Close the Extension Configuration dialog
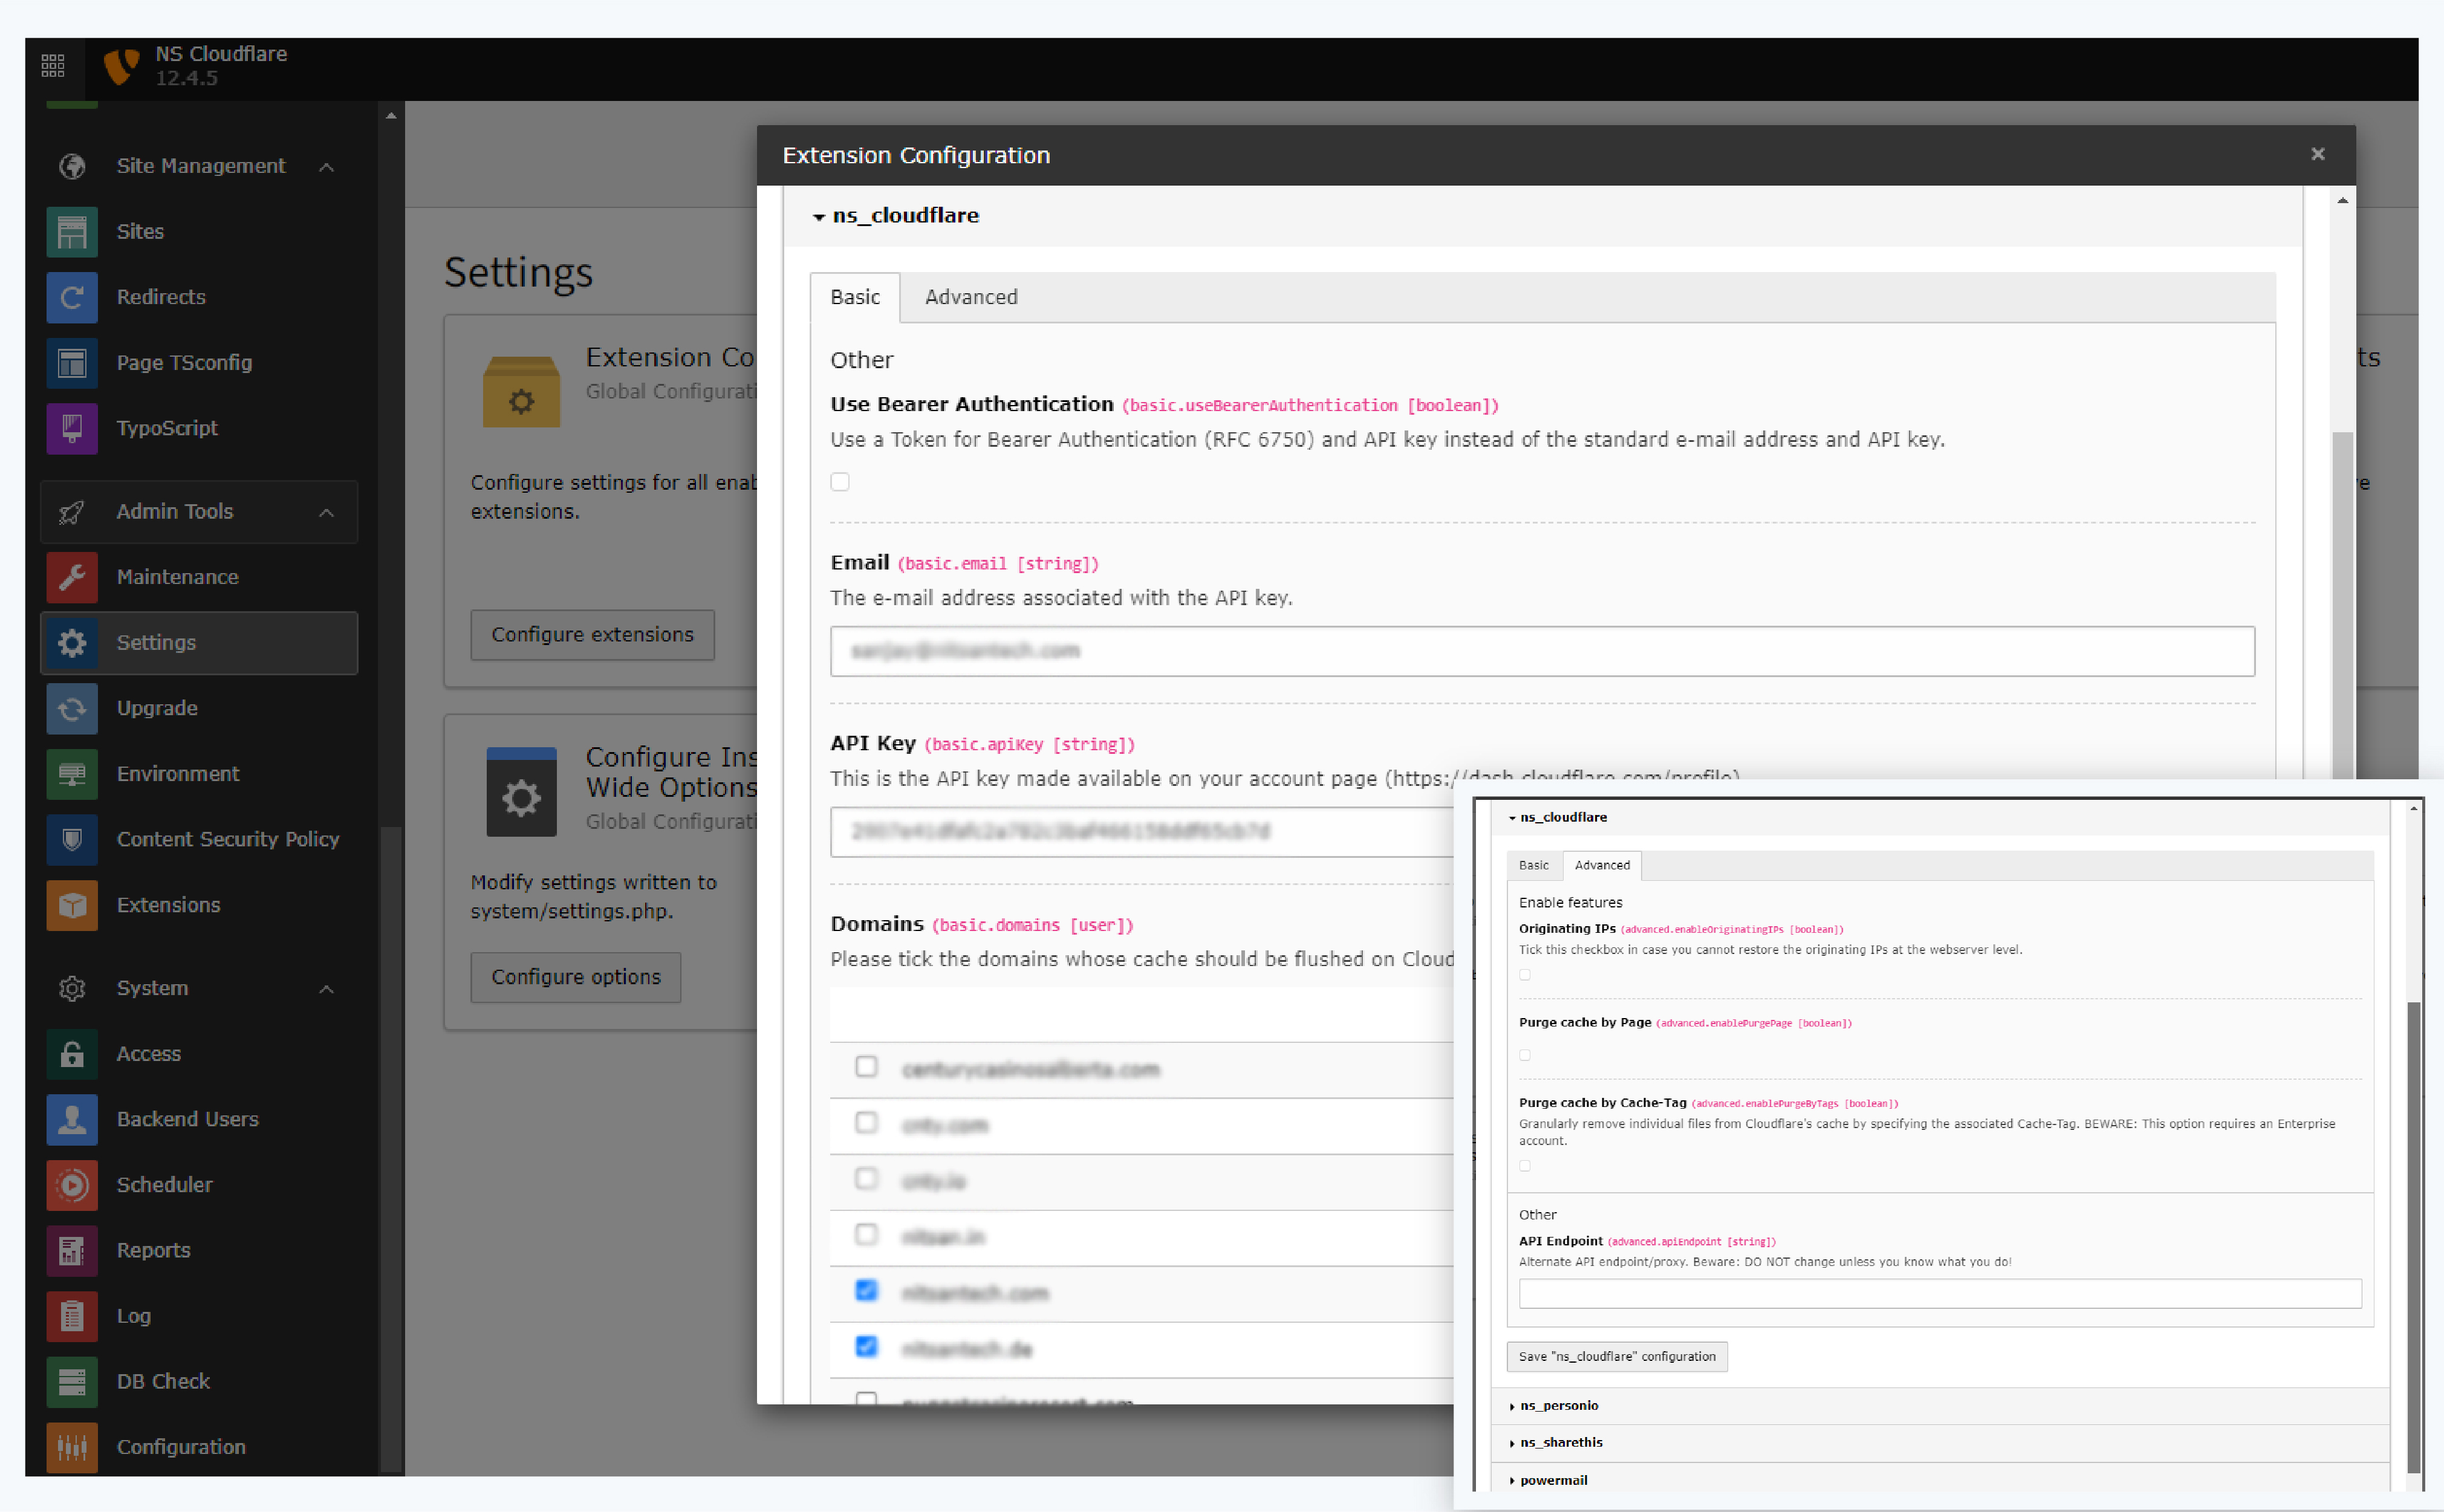Screen dimensions: 2444x1512 coord(2318,154)
